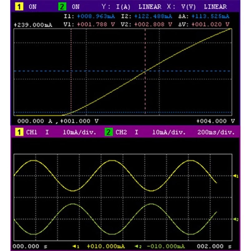Click CH2 10mA/div. scale setting
Screen dimensions: 251x251
point(169,132)
